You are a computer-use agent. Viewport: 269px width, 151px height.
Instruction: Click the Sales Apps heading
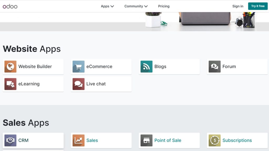26,123
